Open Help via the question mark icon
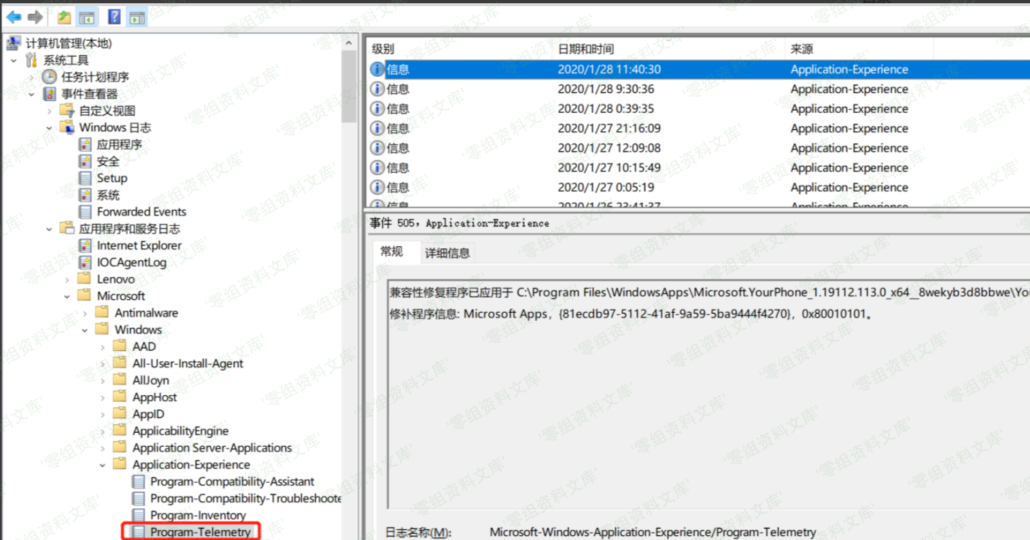1030x540 pixels. (114, 17)
